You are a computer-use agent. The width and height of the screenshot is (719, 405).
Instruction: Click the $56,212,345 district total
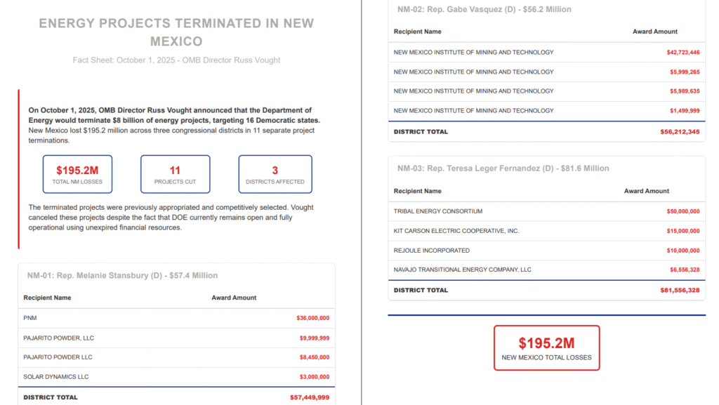[x=680, y=132]
